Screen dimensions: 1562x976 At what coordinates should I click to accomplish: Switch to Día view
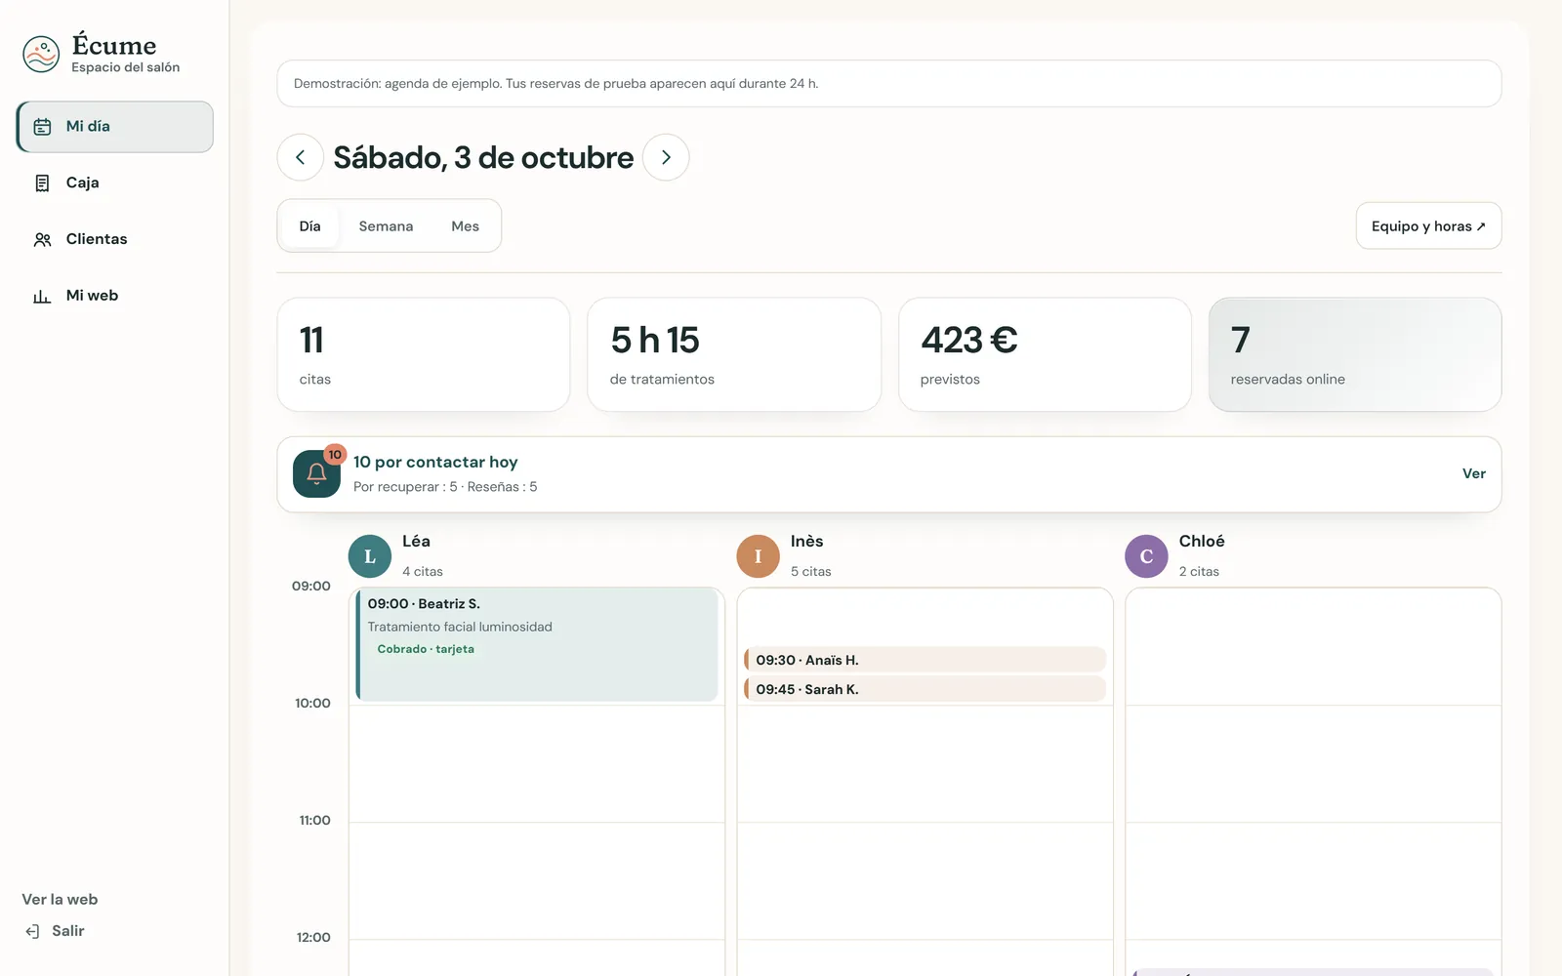(x=309, y=226)
